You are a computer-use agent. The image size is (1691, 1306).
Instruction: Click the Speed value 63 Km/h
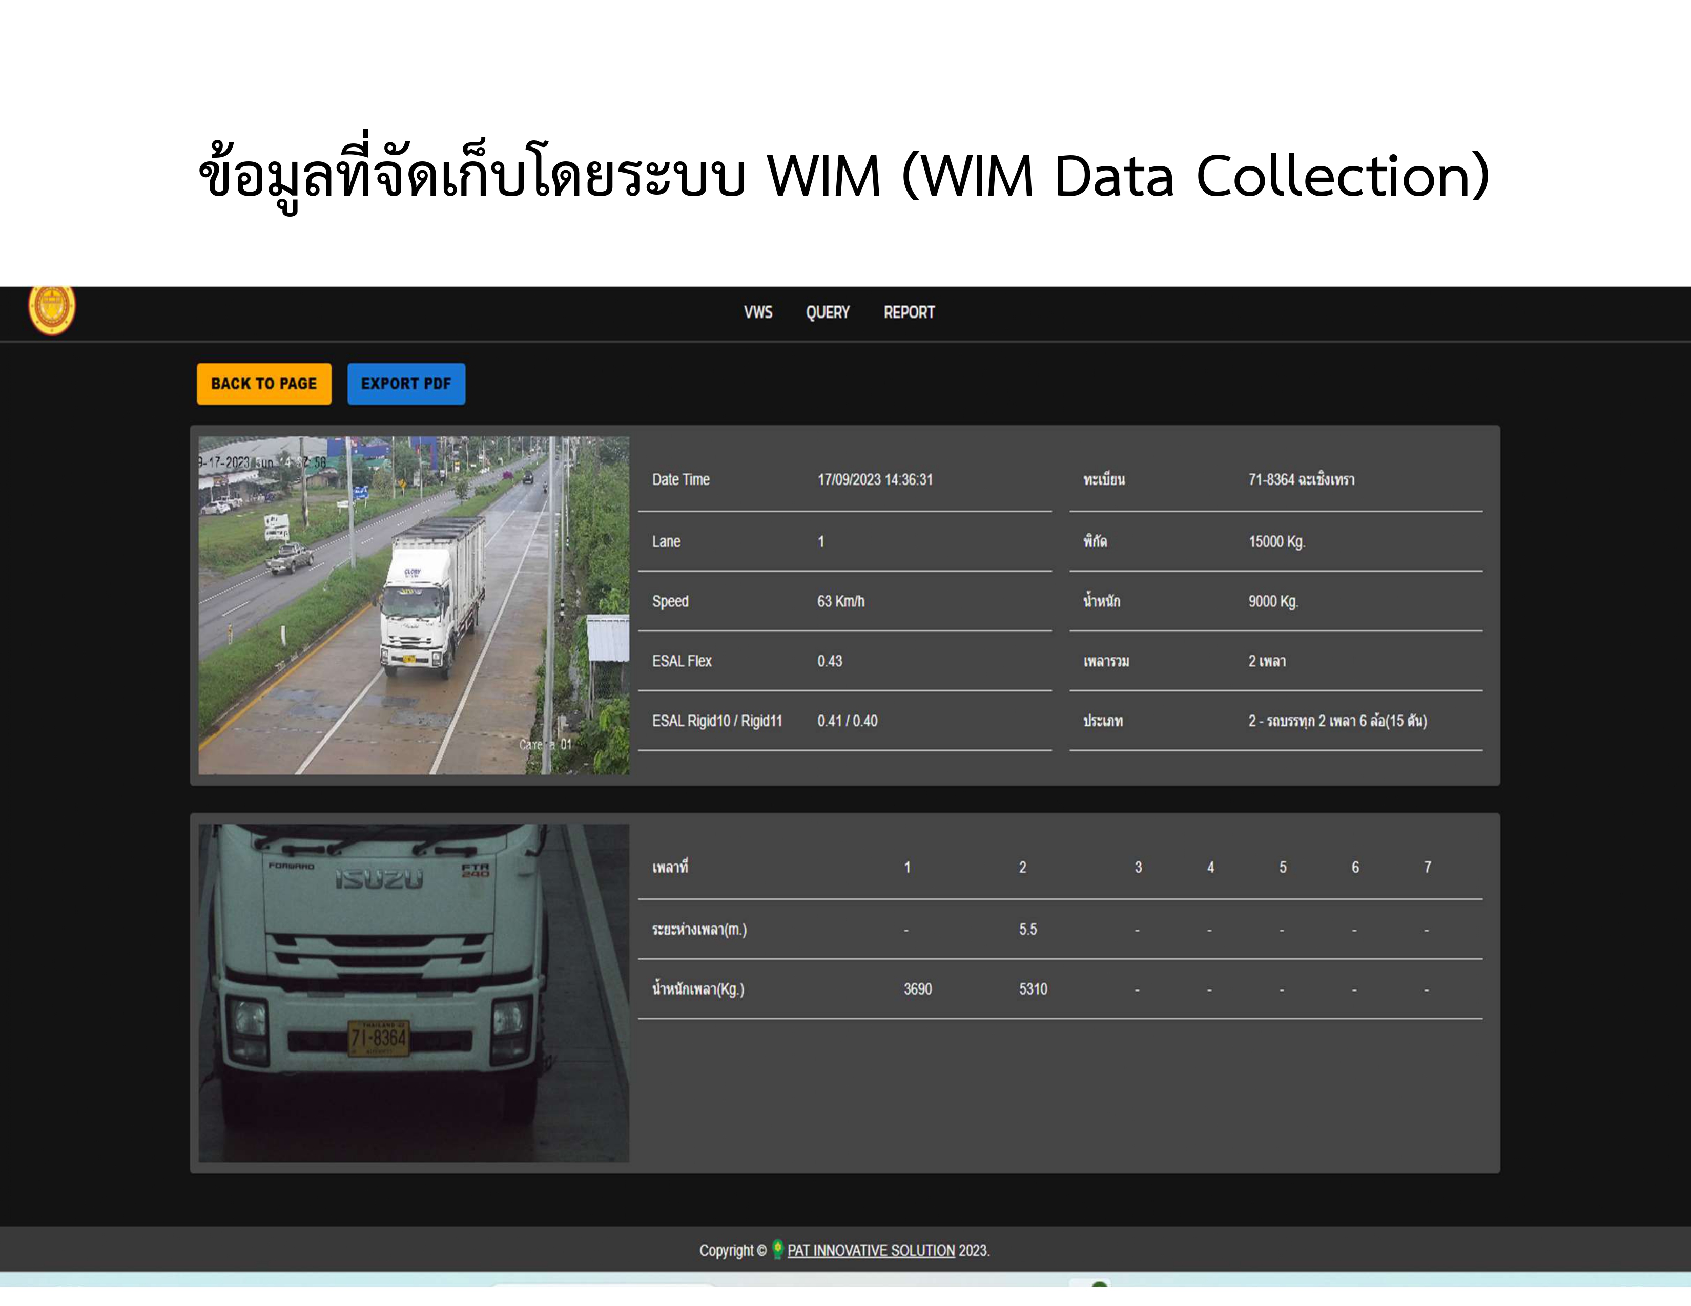click(840, 601)
